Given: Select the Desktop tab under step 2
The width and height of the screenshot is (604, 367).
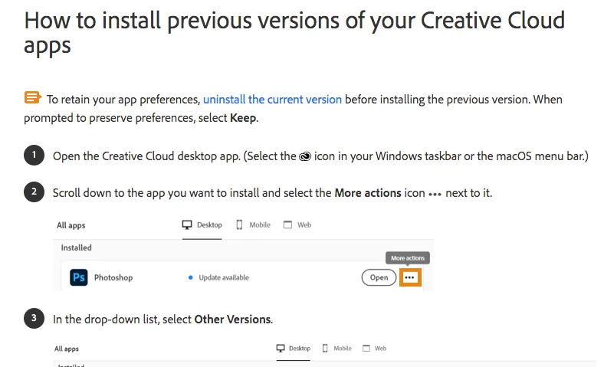Looking at the screenshot, I should (x=202, y=225).
